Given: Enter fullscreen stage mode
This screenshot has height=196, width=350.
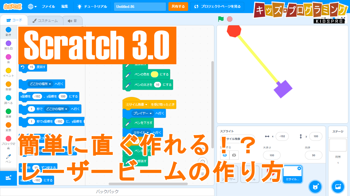Looking at the screenshot, I should click(343, 19).
